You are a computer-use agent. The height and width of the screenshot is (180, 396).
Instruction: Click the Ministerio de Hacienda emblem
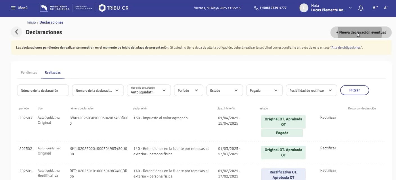coord(44,8)
